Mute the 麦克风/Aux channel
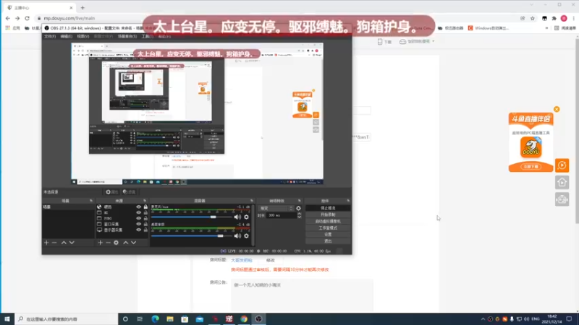The width and height of the screenshot is (579, 325). (x=237, y=217)
